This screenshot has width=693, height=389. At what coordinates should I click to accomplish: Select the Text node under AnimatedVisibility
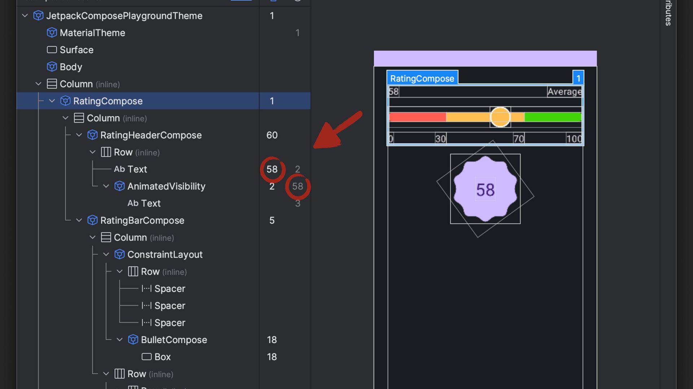144,203
